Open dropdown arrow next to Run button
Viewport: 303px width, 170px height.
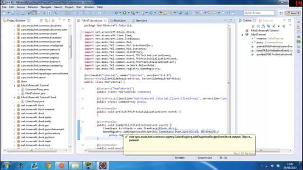pyautogui.click(x=128, y=13)
